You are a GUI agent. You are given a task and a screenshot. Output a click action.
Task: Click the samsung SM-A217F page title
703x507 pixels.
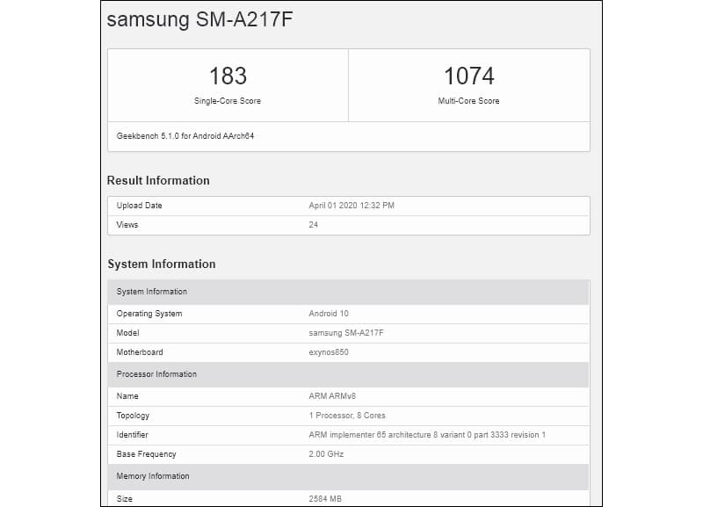tap(200, 19)
